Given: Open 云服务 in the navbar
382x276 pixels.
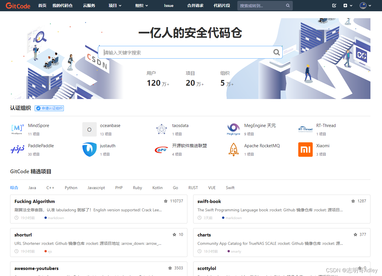Looking at the screenshot, I should click(x=89, y=5).
